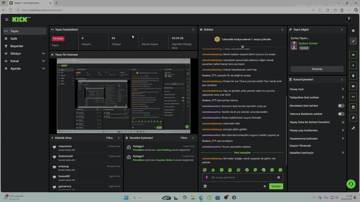Toggle Abonelere özel sohbet switch

point(341,106)
